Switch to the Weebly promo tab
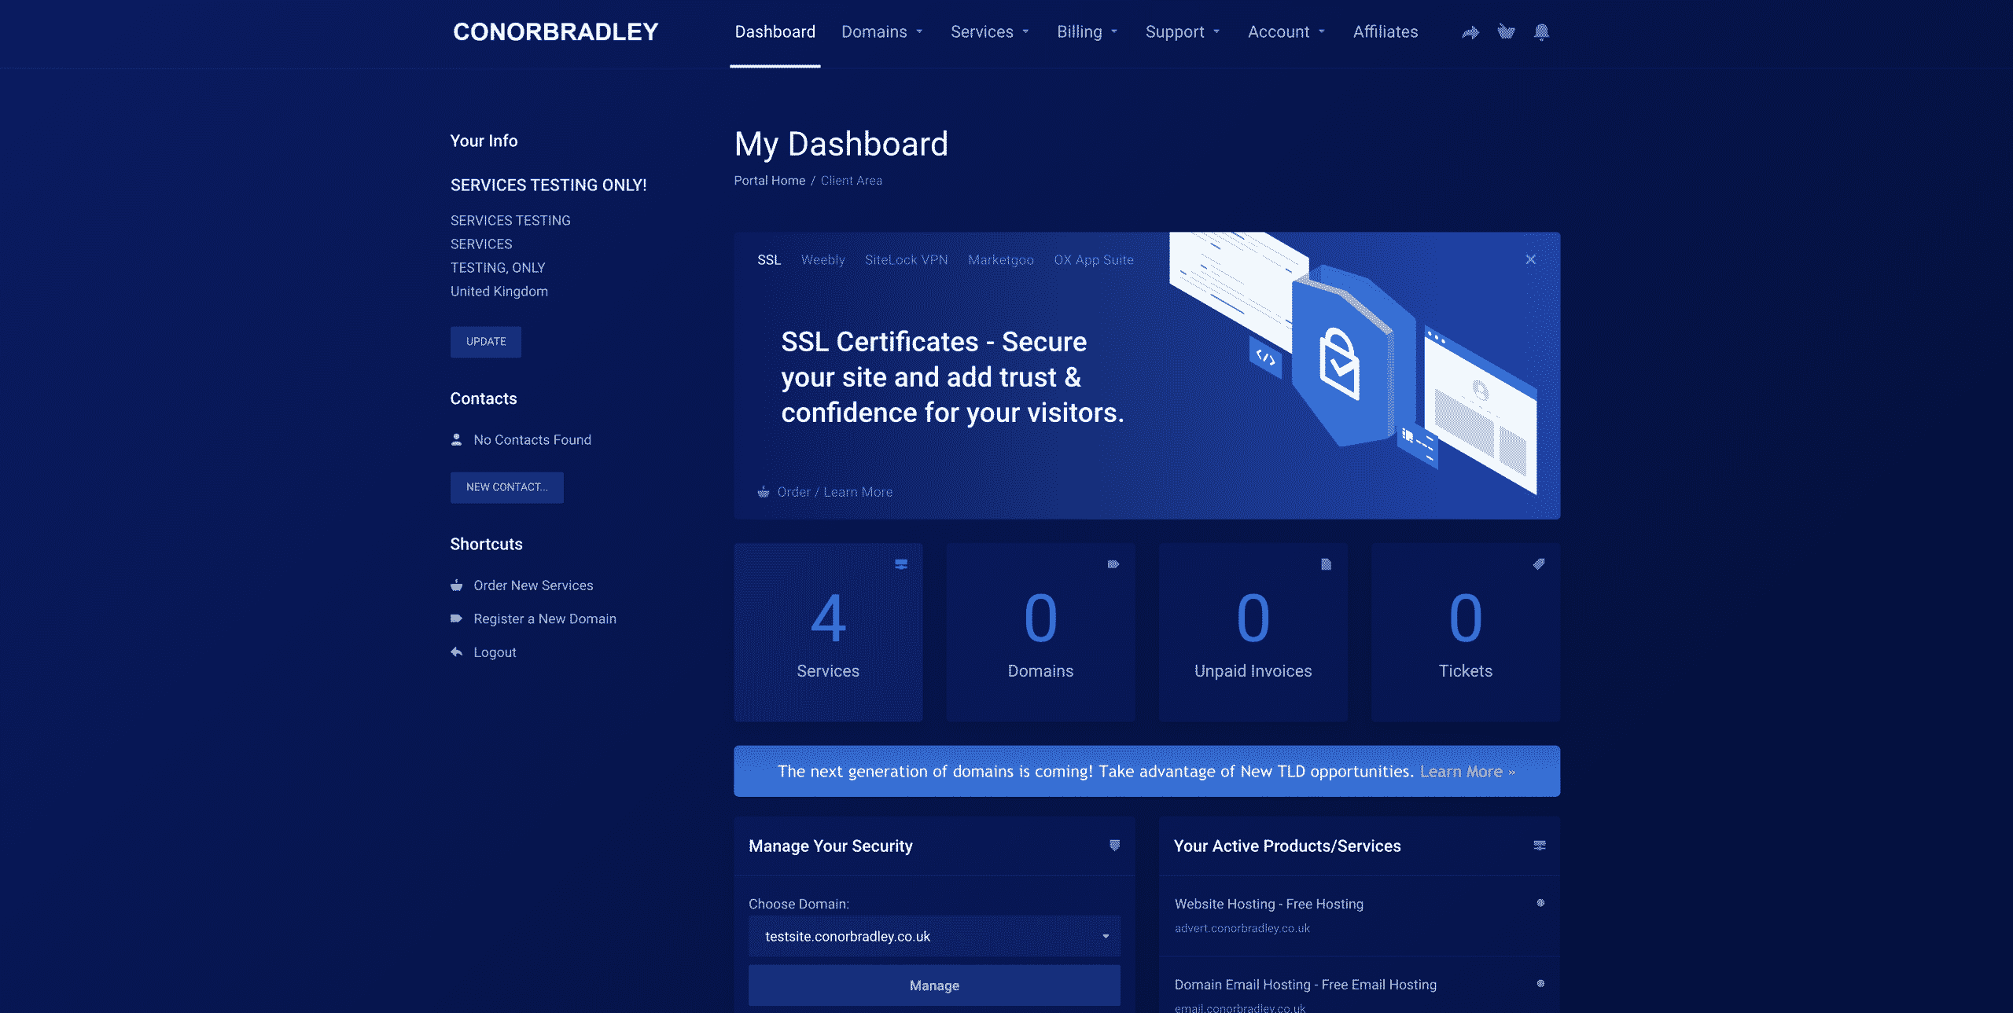Image resolution: width=2013 pixels, height=1013 pixels. pyautogui.click(x=822, y=260)
